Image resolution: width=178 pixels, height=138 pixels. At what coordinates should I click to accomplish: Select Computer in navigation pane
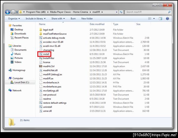(x=16, y=78)
